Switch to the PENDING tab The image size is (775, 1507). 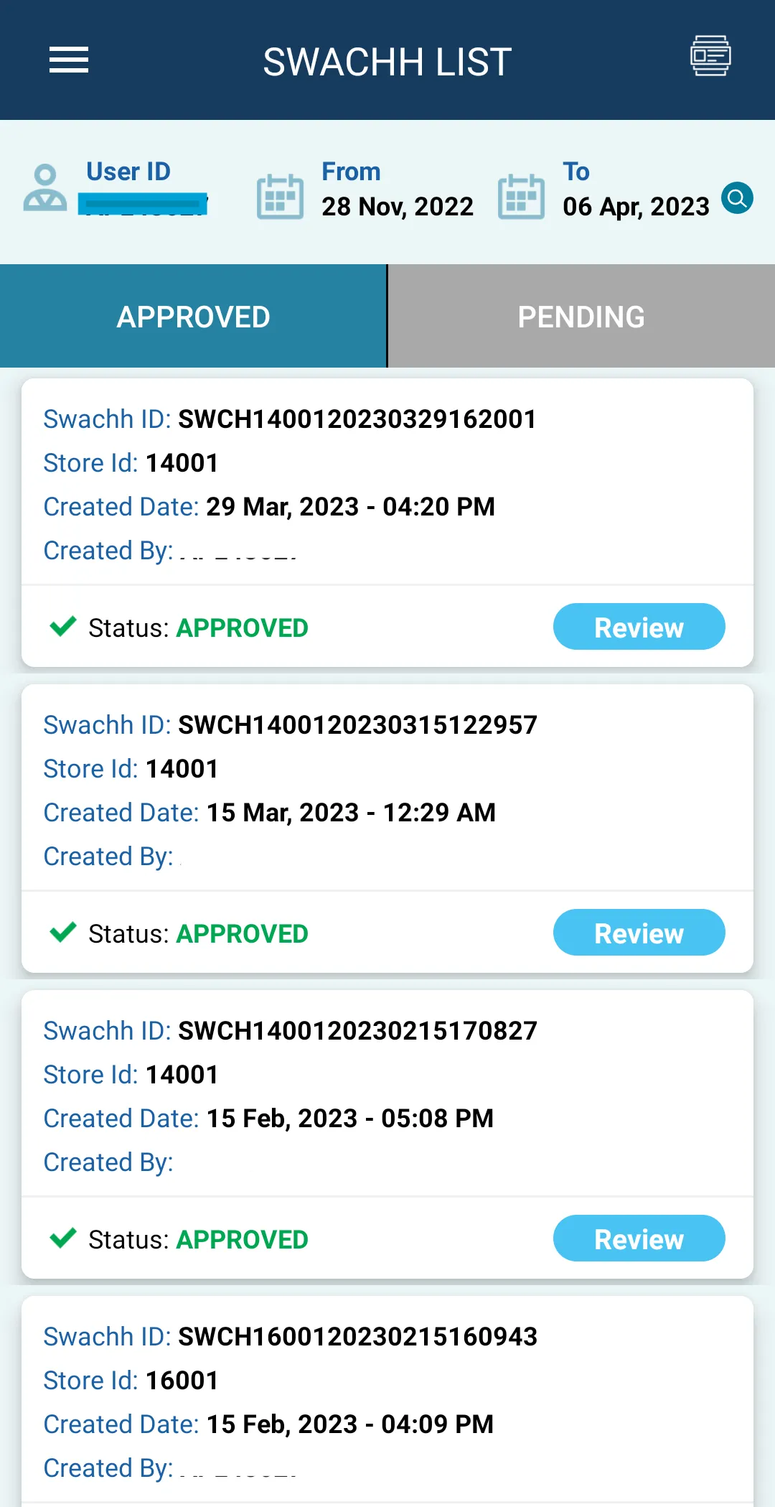pos(580,316)
